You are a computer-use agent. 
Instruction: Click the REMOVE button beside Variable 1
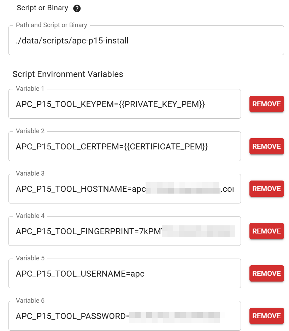[266, 104]
